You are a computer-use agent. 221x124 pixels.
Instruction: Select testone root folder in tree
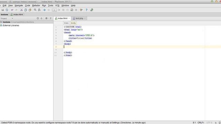click(27, 22)
